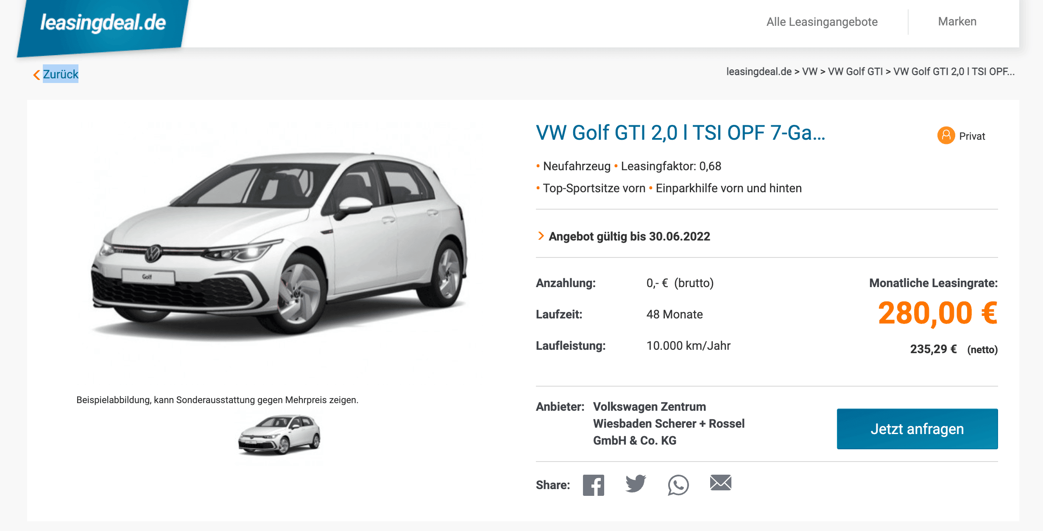This screenshot has width=1043, height=531.
Task: Open Alle Leasingangebote menu item
Action: [822, 22]
